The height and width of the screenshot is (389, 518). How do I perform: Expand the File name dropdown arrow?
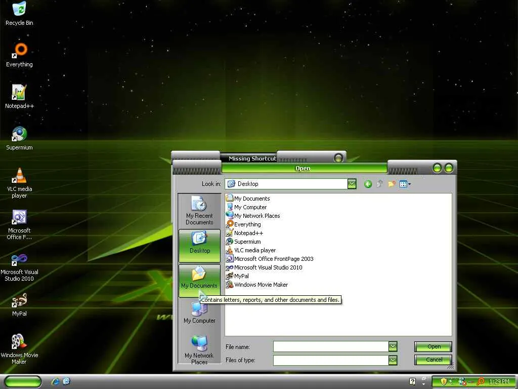(393, 346)
